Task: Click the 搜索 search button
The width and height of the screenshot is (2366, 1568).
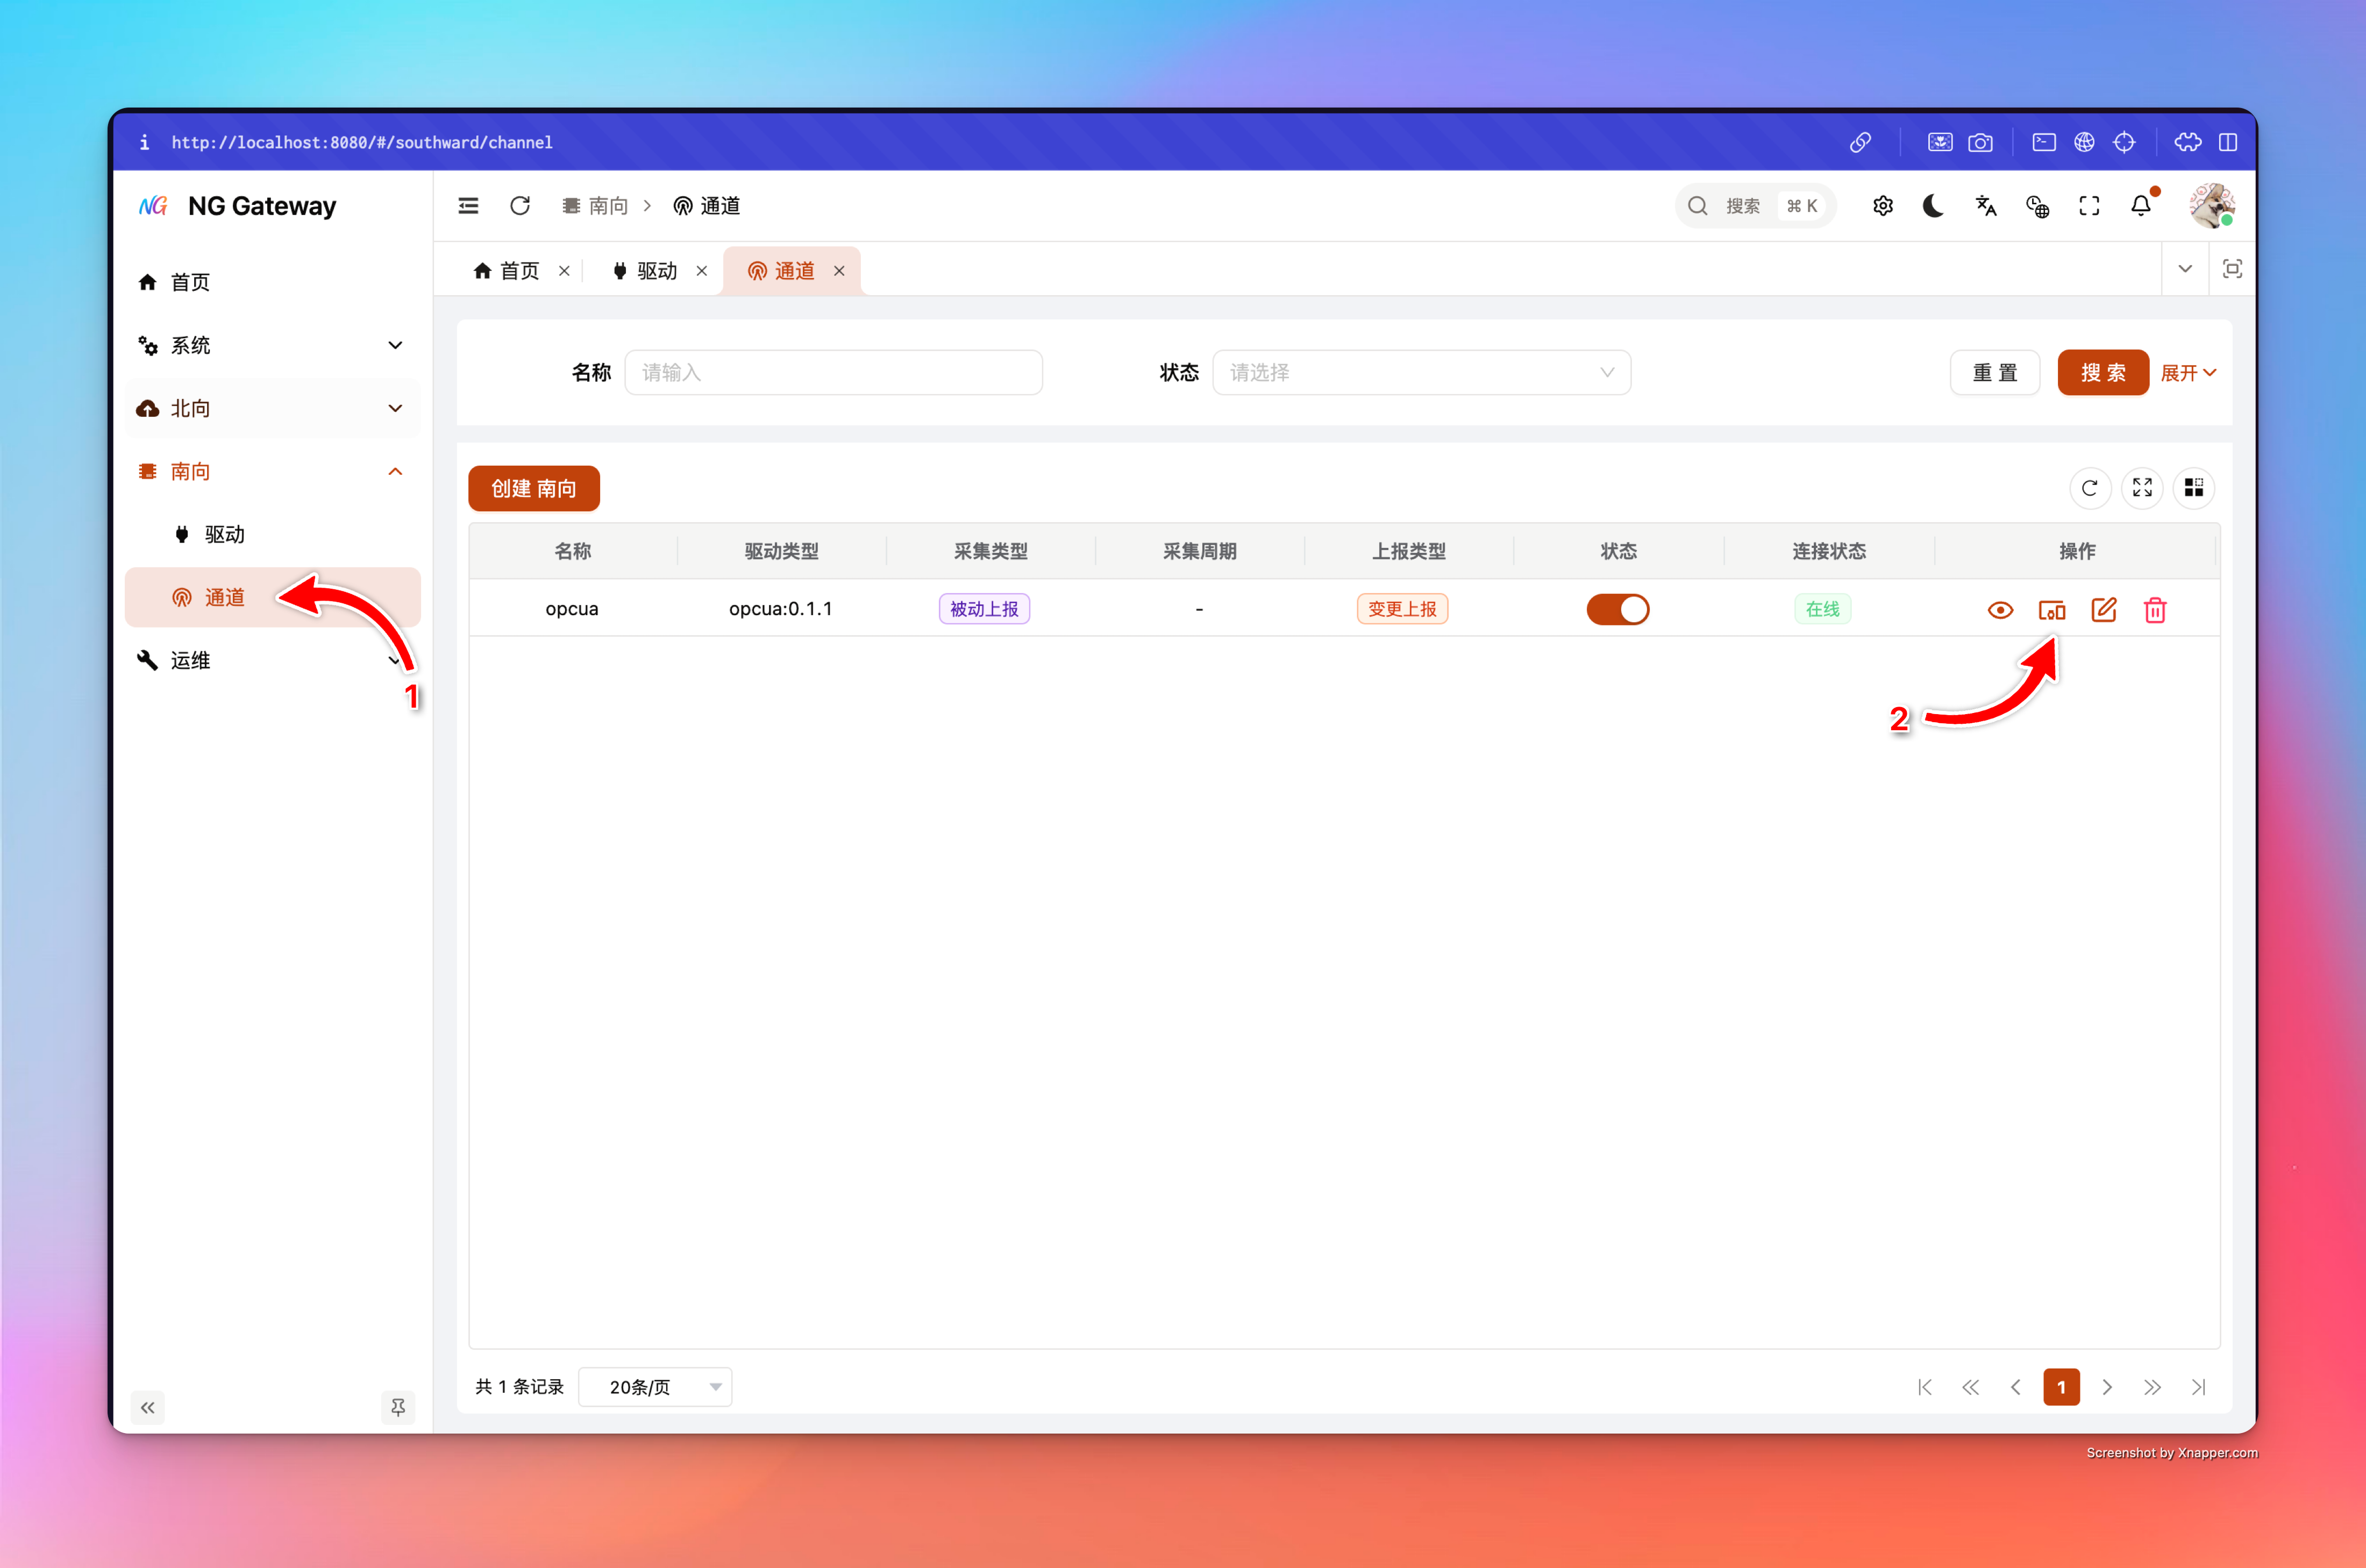Action: point(2102,373)
